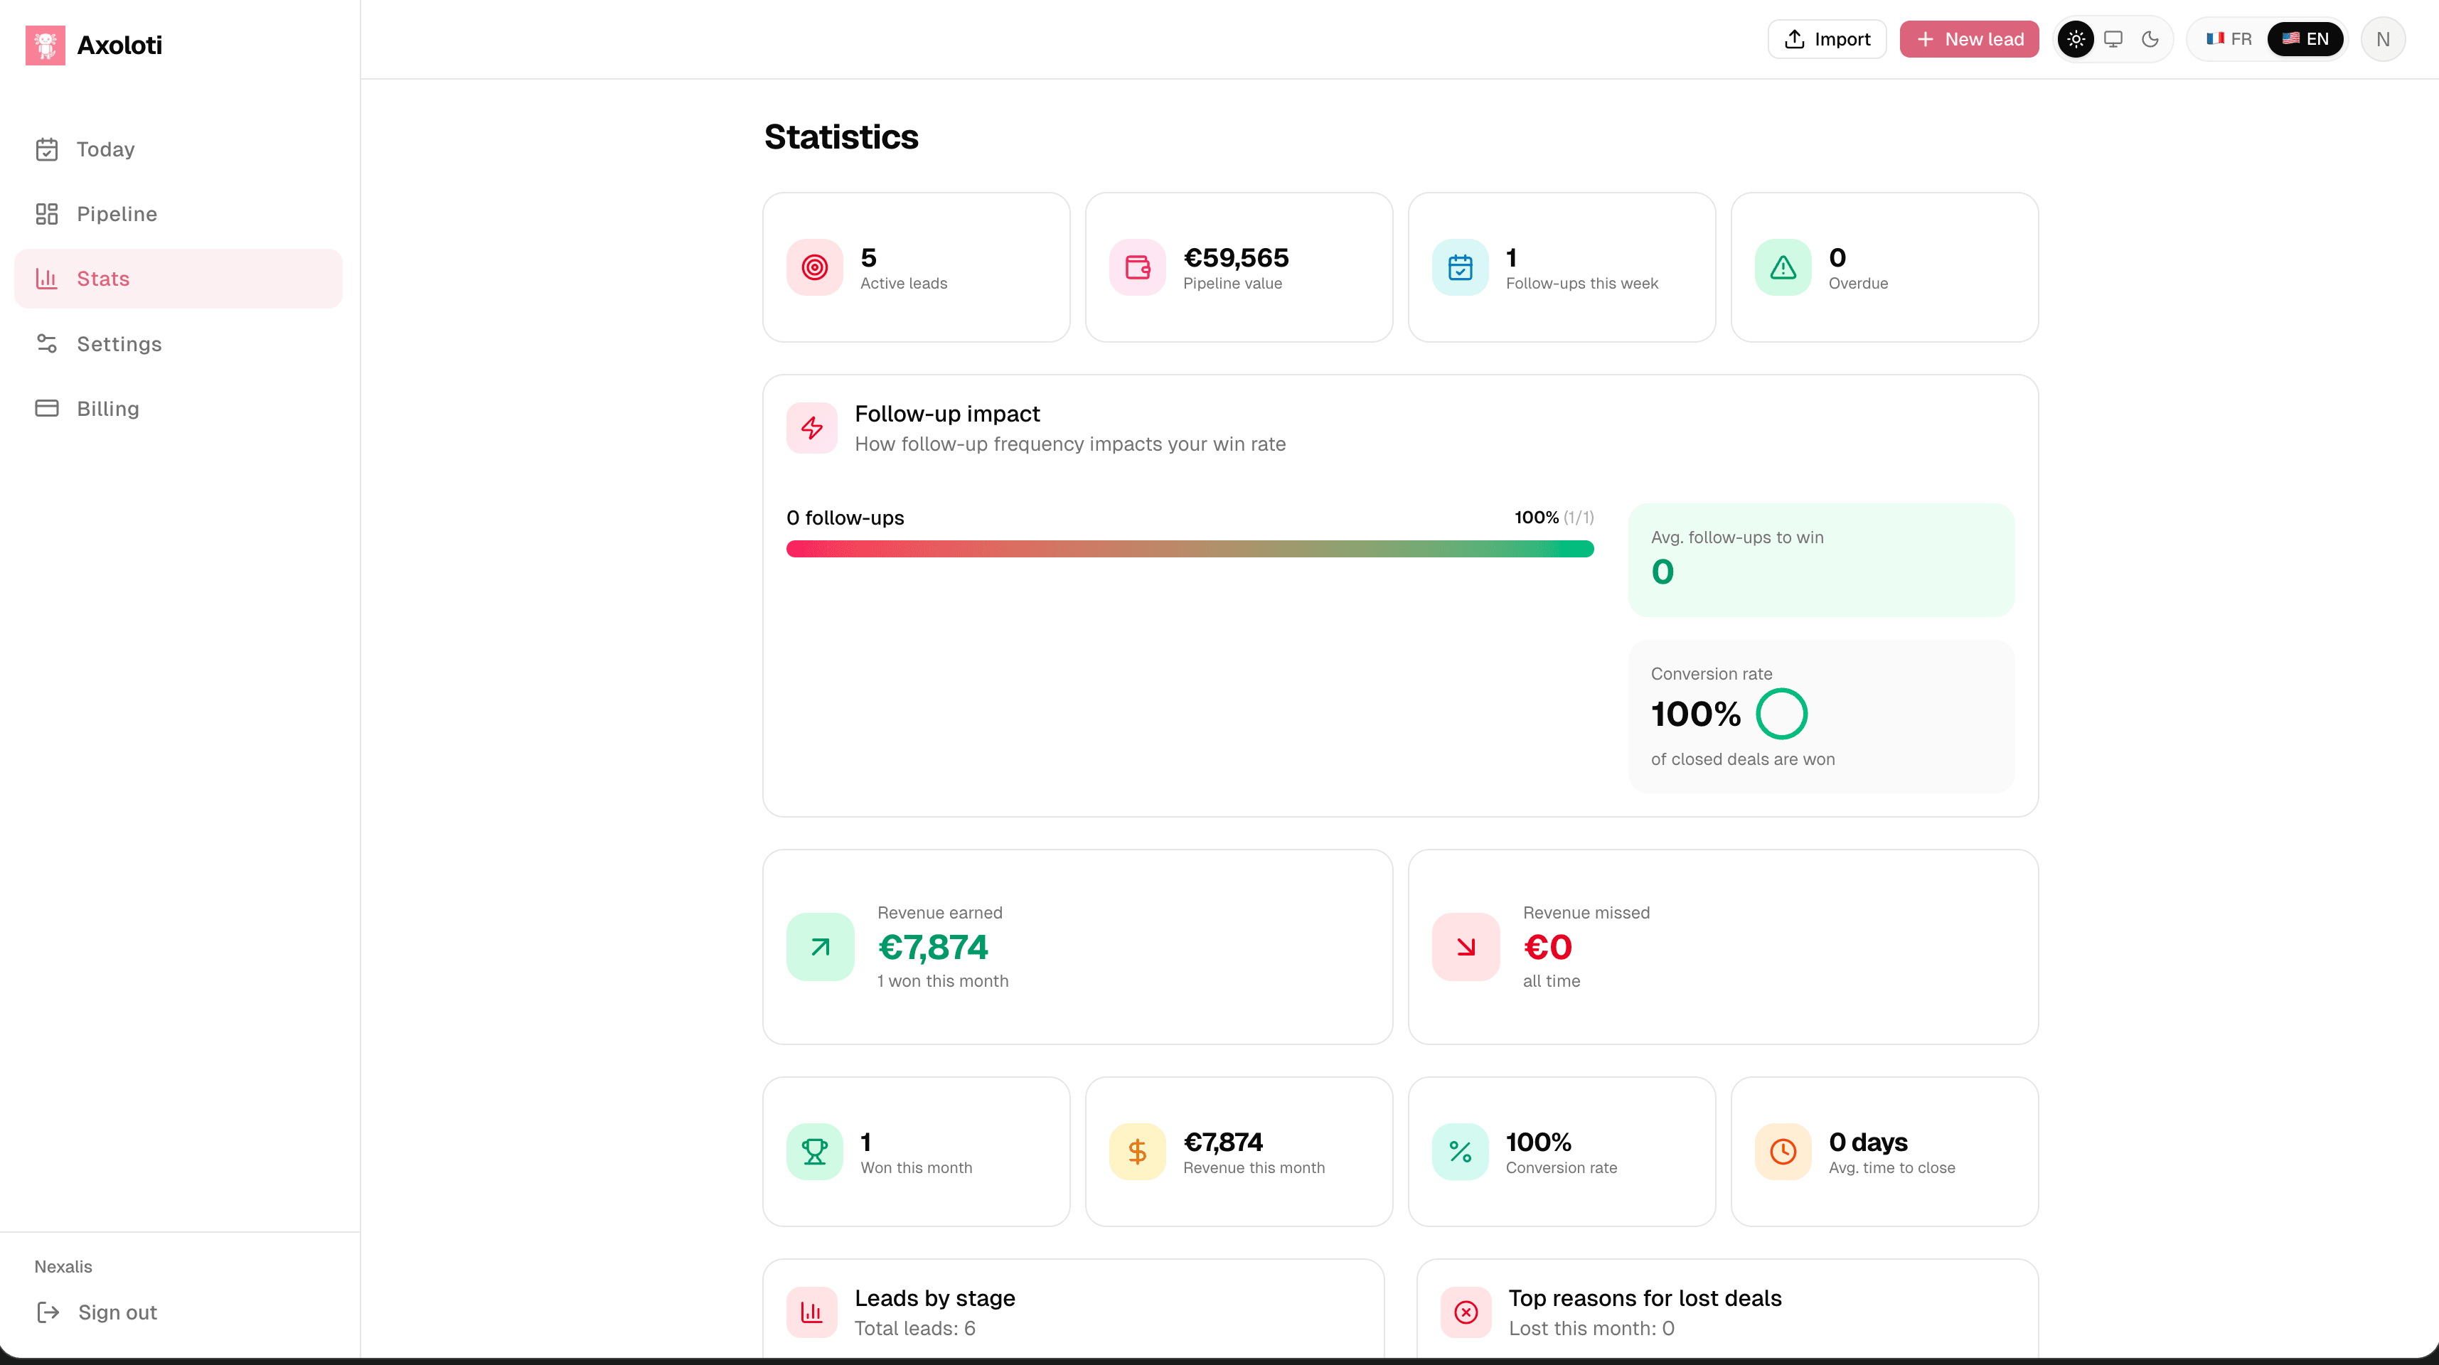Click the Nexalis workspace name
This screenshot has width=2439, height=1365.
(x=63, y=1267)
